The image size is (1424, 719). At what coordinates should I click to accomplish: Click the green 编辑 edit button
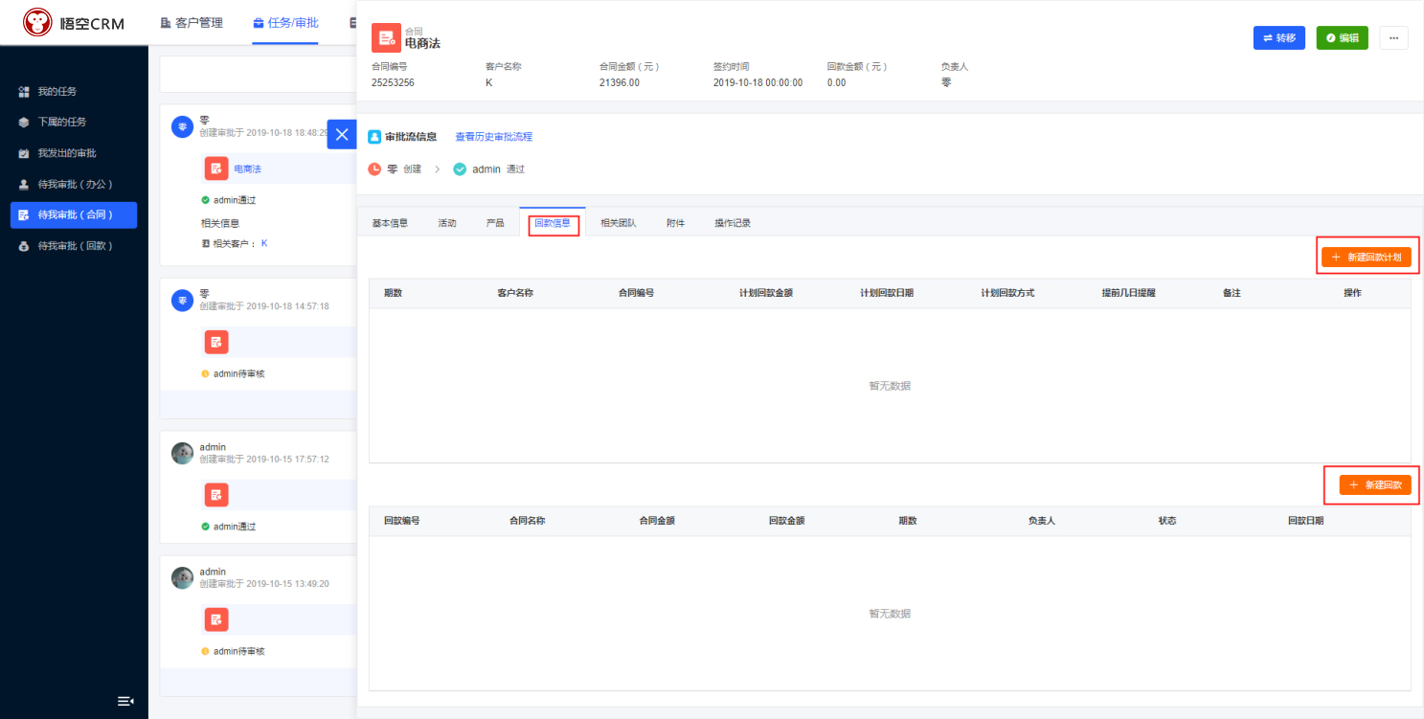click(x=1342, y=37)
